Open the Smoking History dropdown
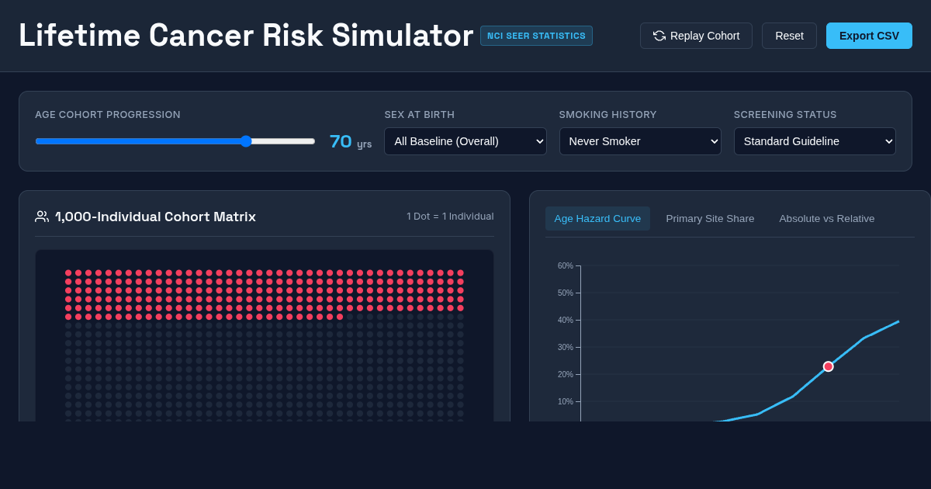Viewport: 931px width, 489px height. tap(640, 141)
